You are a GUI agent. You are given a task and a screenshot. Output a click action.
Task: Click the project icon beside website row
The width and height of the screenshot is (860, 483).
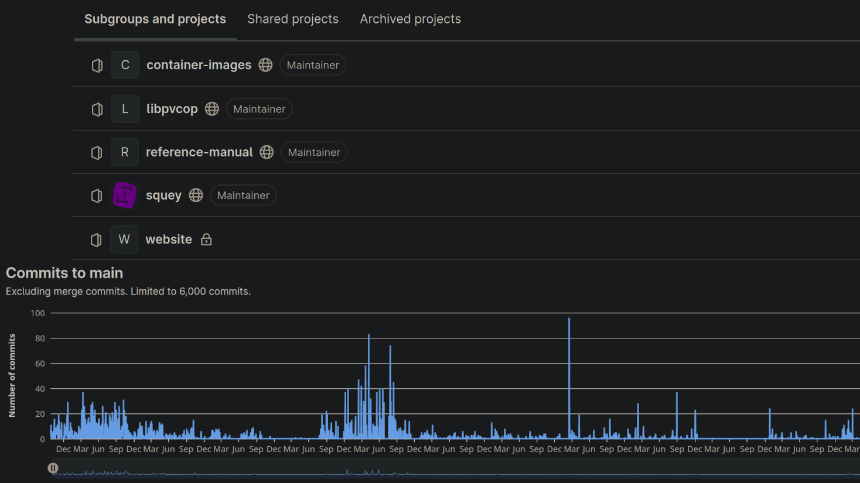pos(97,240)
